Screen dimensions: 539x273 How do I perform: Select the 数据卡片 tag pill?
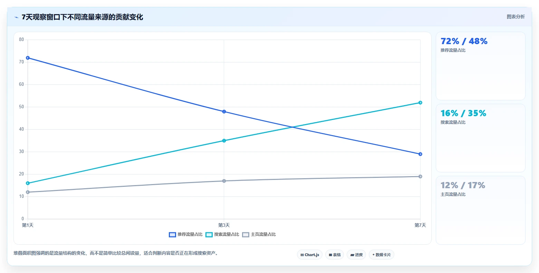click(x=382, y=255)
